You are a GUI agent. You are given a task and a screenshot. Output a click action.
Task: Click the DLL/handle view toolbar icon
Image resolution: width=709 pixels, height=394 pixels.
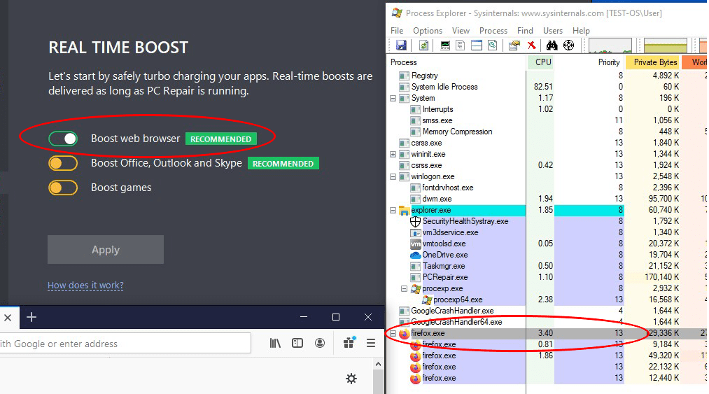(493, 45)
